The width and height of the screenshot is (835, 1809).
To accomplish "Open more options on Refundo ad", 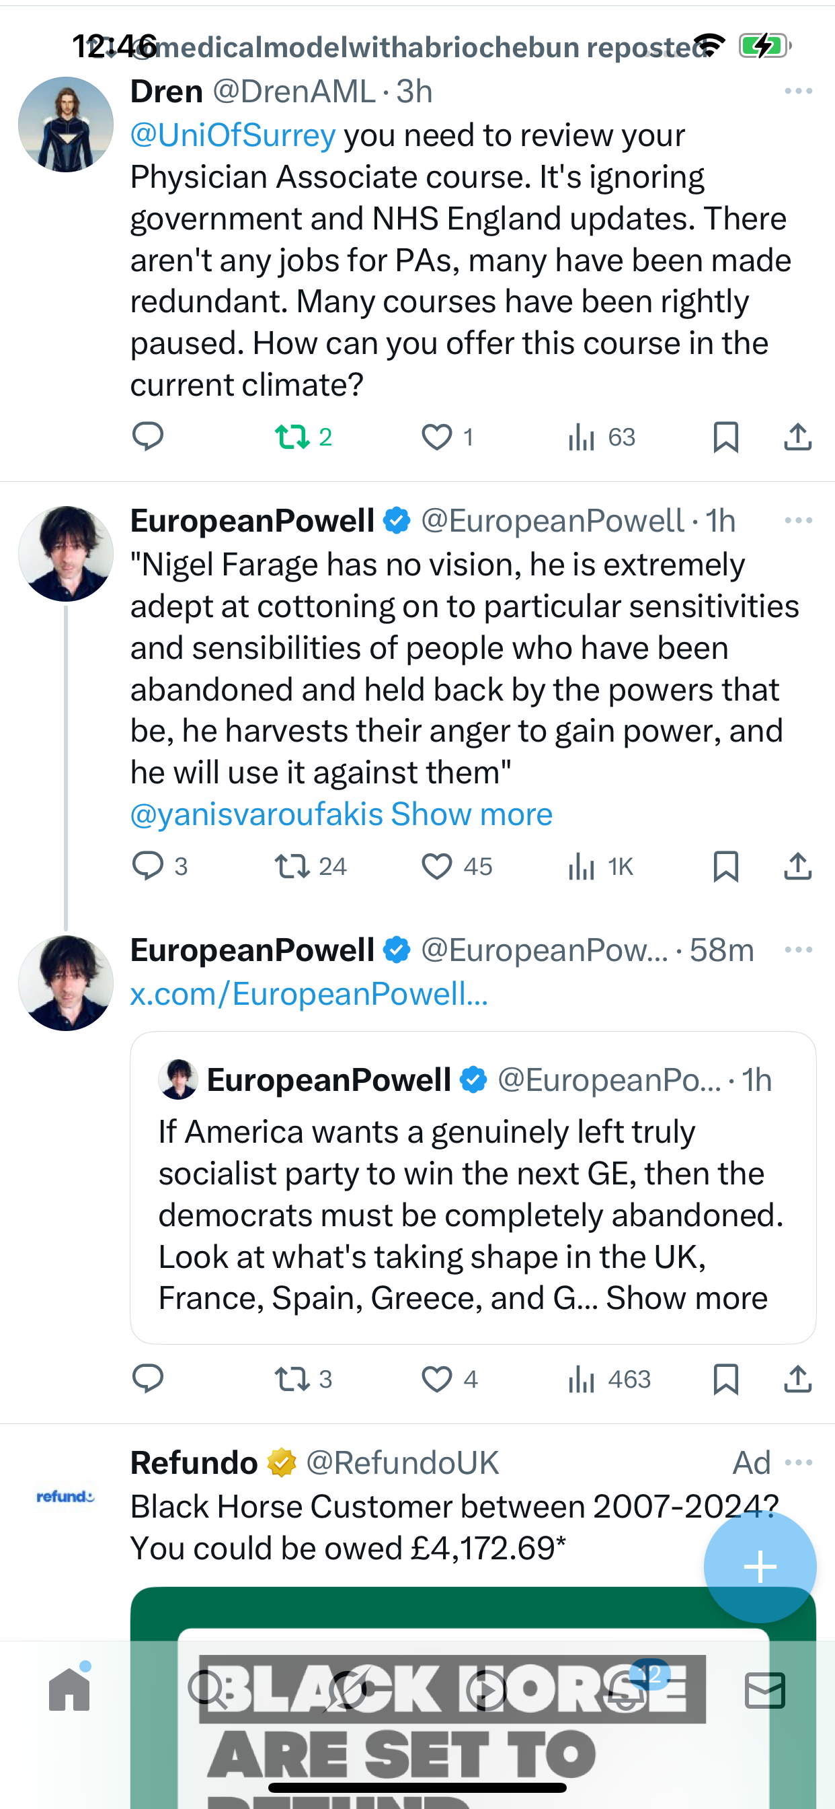I will (x=799, y=1463).
